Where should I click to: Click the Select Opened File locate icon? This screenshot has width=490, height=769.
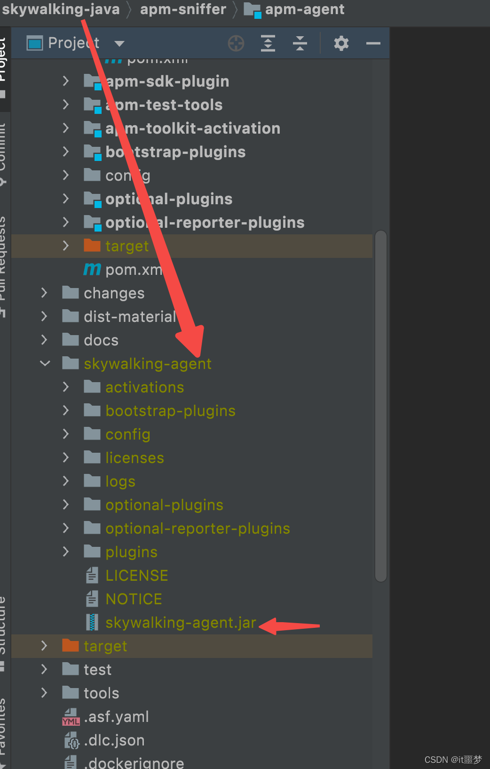click(236, 43)
